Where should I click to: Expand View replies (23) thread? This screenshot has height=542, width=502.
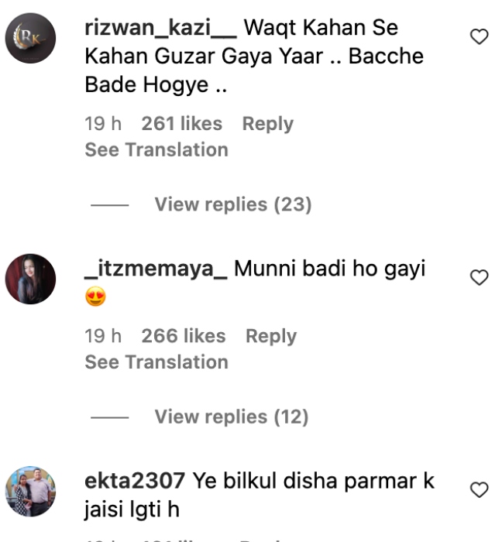pyautogui.click(x=233, y=204)
